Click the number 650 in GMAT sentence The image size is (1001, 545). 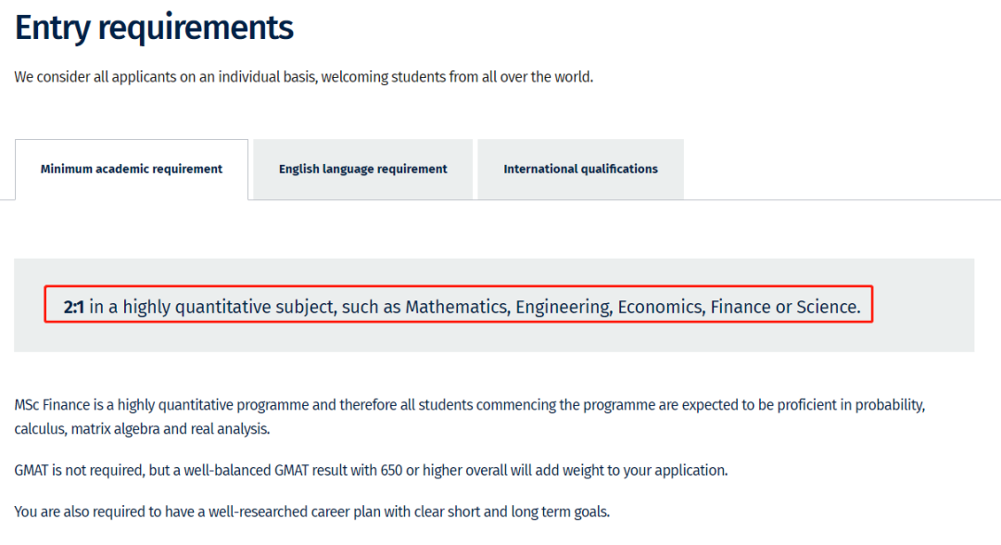(x=391, y=471)
